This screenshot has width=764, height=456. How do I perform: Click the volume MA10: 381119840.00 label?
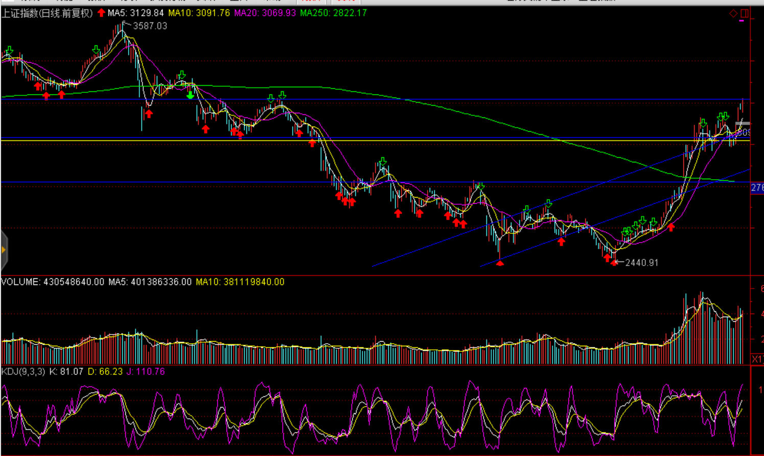[x=240, y=282]
